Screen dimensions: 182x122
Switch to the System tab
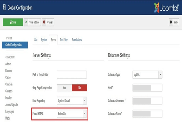click(44, 40)
